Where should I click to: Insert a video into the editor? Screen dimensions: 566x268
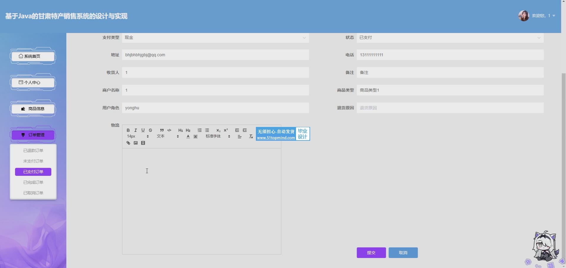[x=143, y=143]
